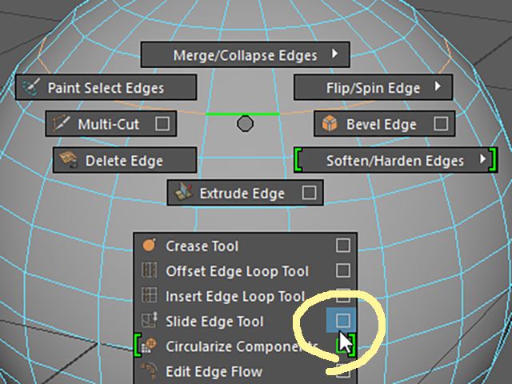
Task: Open the Flip/Spin Edge submenu
Action: [x=373, y=87]
